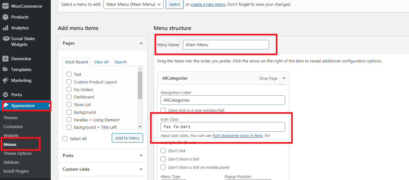Enable Don't show a link checkbox

(163, 159)
